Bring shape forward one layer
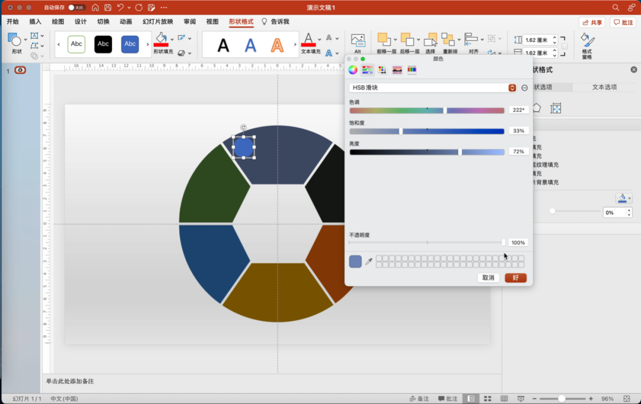 [384, 39]
